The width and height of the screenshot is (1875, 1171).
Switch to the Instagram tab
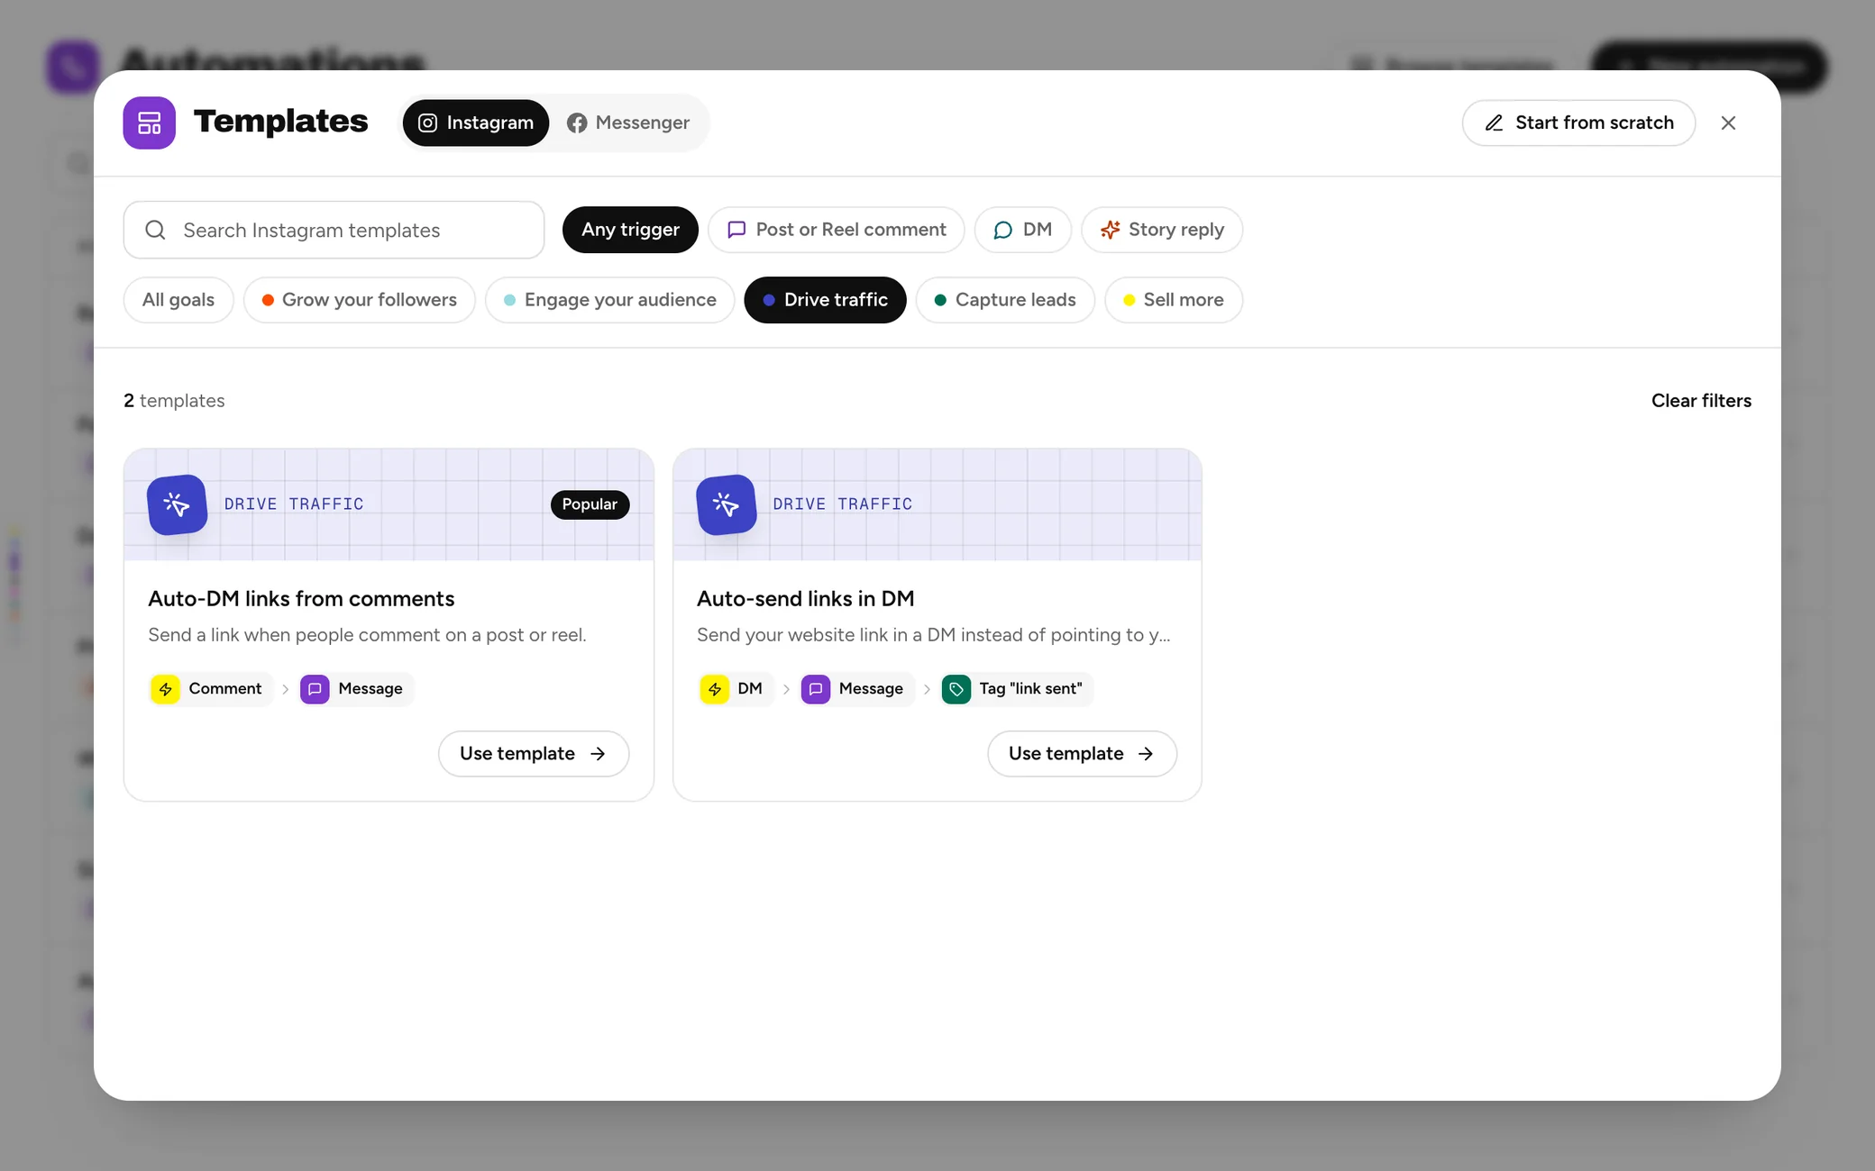(x=476, y=123)
